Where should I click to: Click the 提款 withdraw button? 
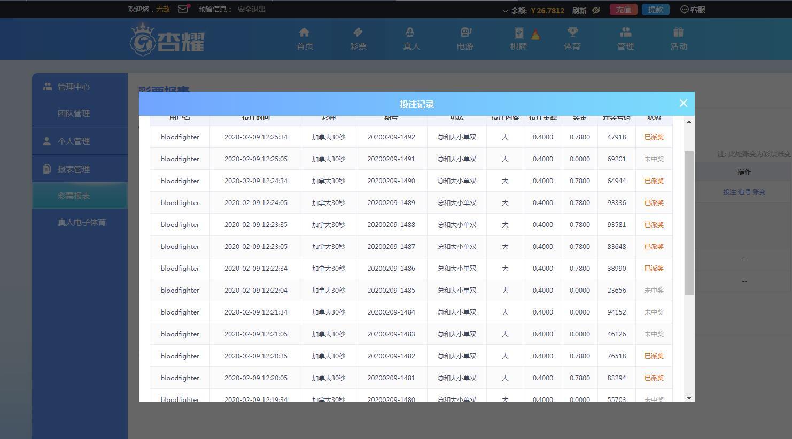tap(656, 10)
